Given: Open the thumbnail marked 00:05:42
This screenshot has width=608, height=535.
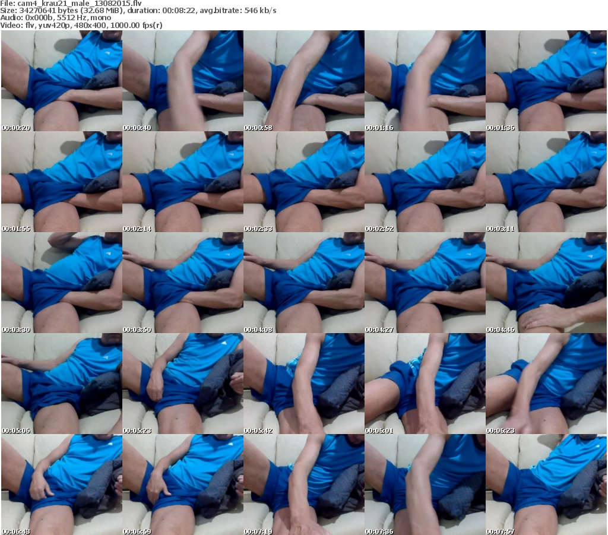Looking at the screenshot, I should click(304, 384).
